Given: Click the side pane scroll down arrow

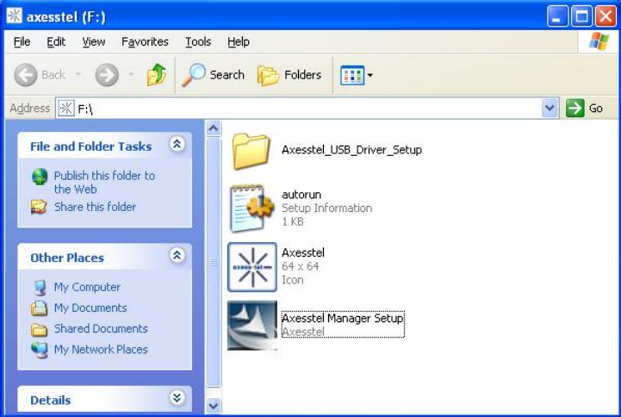Looking at the screenshot, I should pyautogui.click(x=214, y=406).
